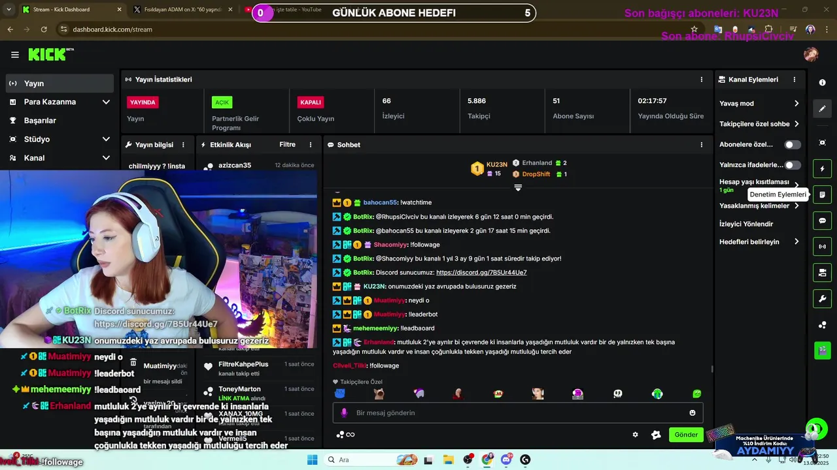Collapse the chat leaderboard arrow

(518, 187)
